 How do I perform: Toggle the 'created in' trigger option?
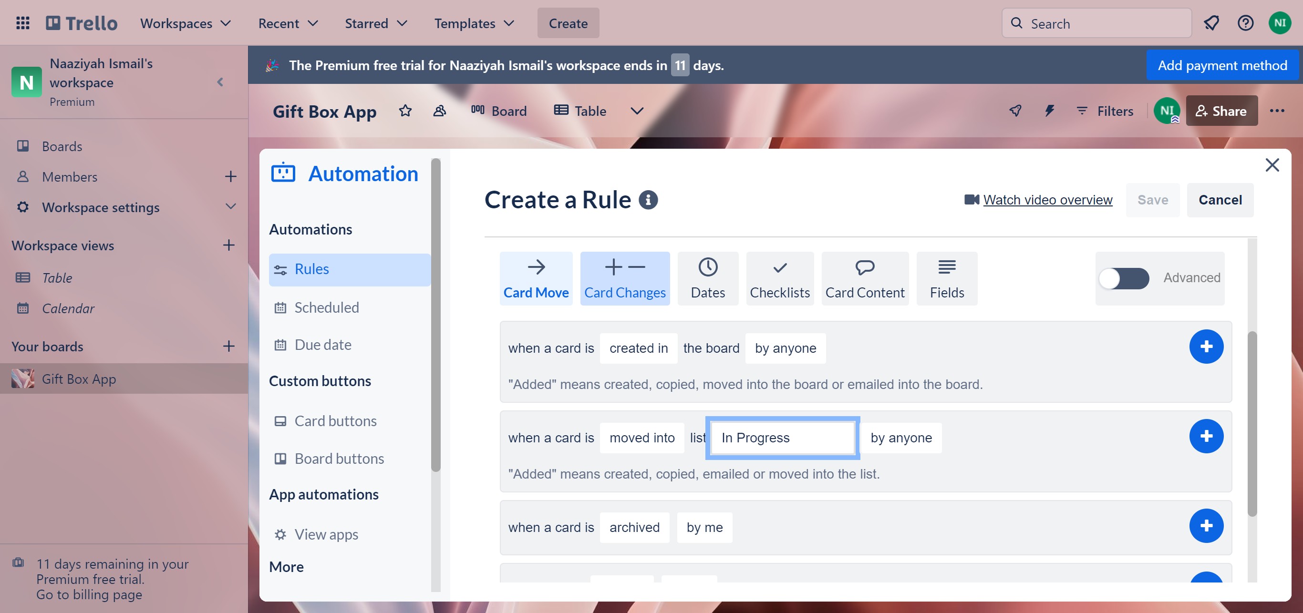[638, 348]
